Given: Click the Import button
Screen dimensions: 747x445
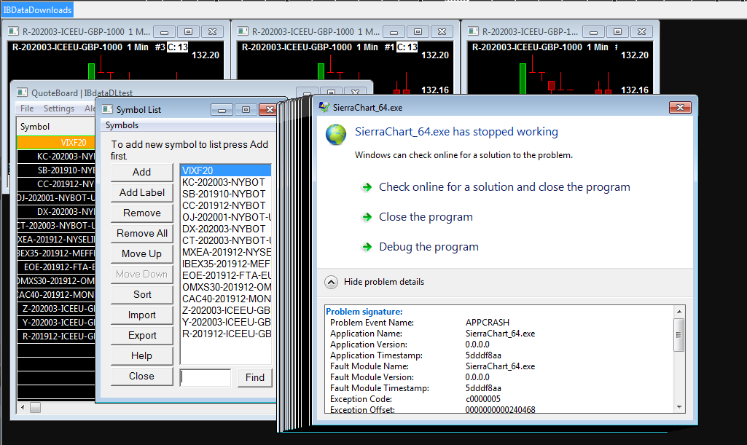Looking at the screenshot, I should tap(141, 315).
